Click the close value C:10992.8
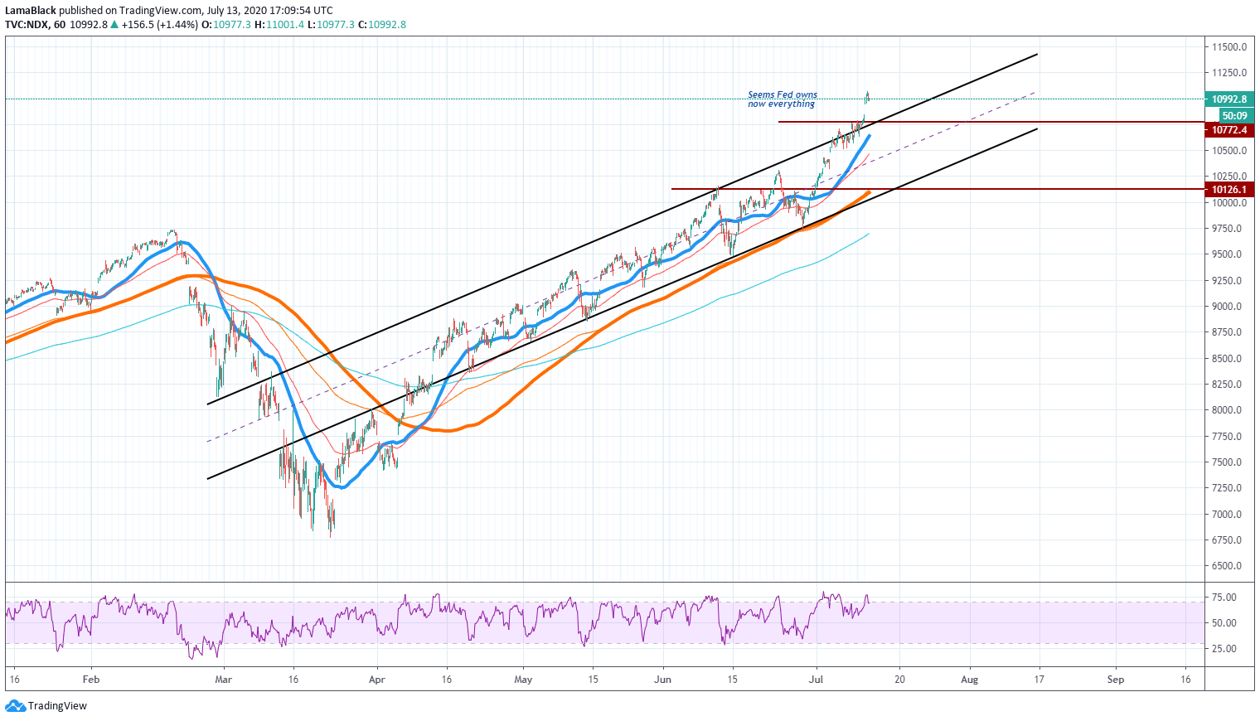 [x=382, y=25]
